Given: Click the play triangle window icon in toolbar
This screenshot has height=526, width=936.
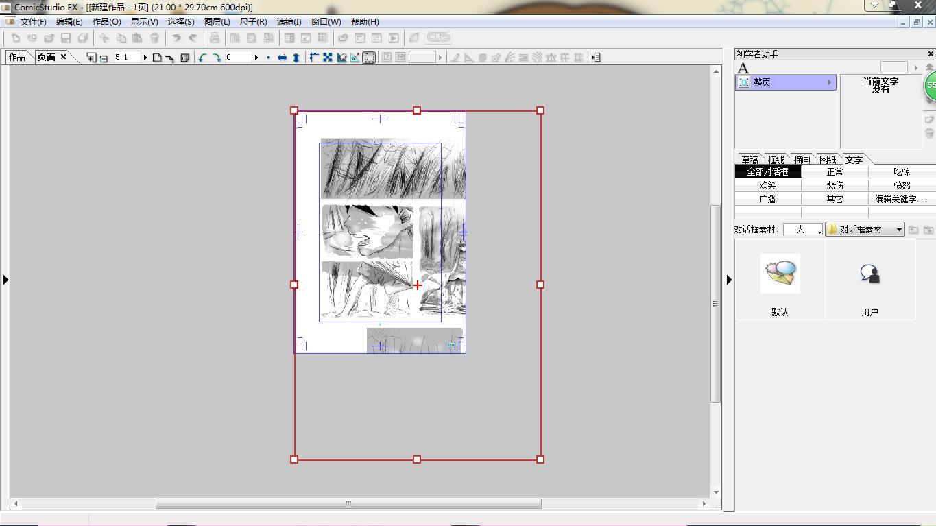Looking at the screenshot, I should click(394, 38).
